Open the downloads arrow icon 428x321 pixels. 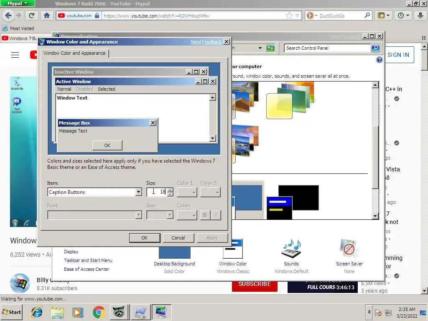[420, 15]
